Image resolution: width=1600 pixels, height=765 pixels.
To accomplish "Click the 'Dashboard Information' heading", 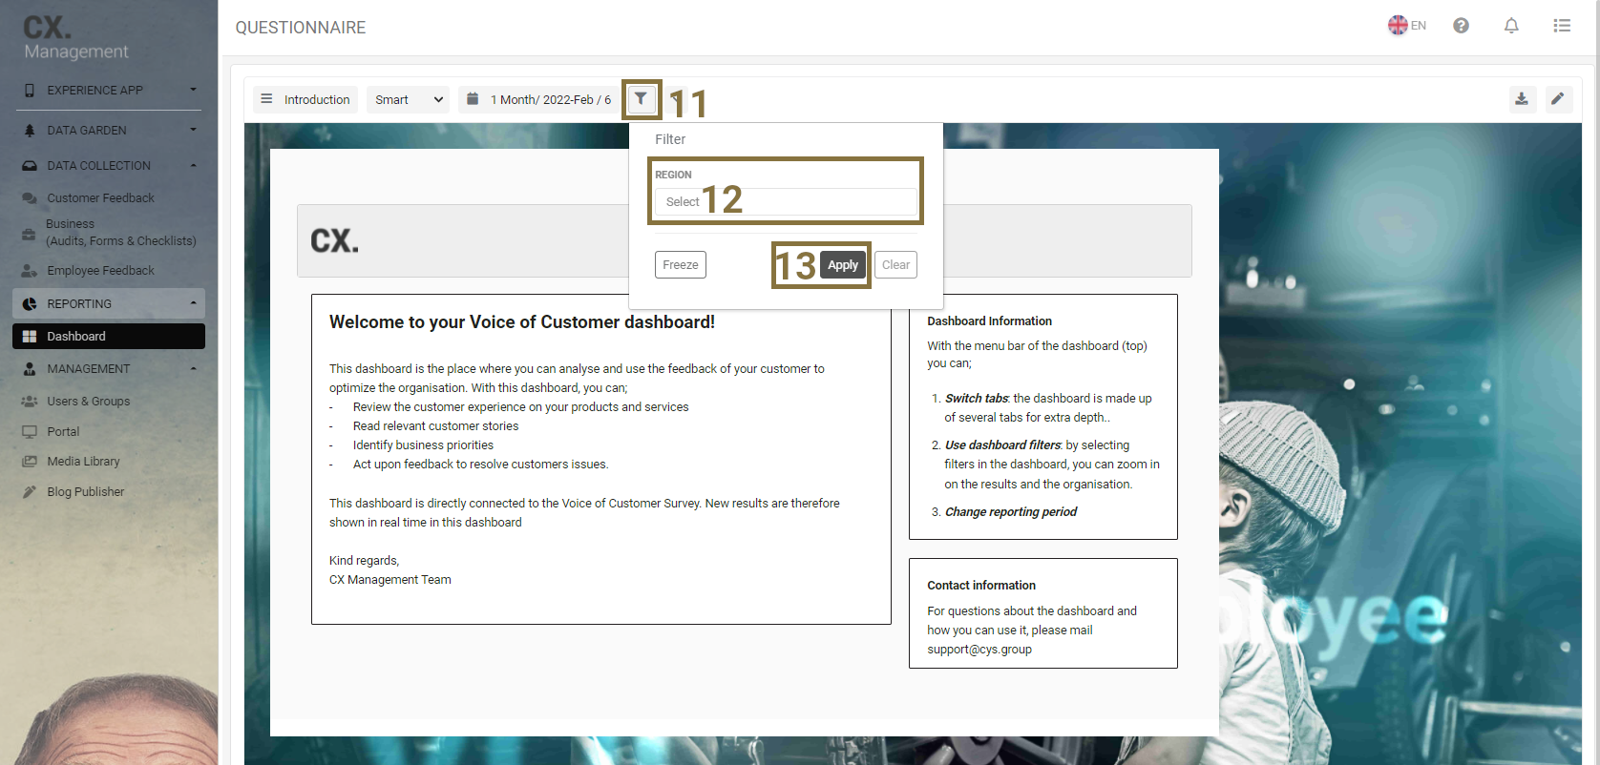I will click(989, 321).
